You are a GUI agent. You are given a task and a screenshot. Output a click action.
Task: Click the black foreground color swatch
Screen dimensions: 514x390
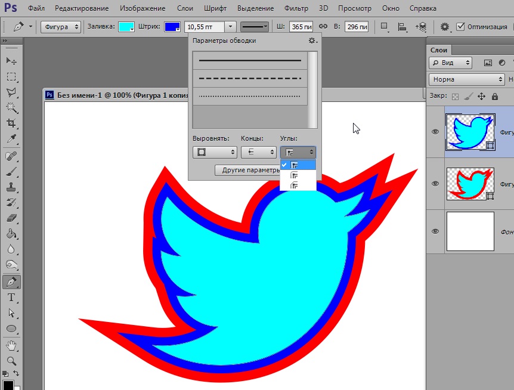point(8,385)
